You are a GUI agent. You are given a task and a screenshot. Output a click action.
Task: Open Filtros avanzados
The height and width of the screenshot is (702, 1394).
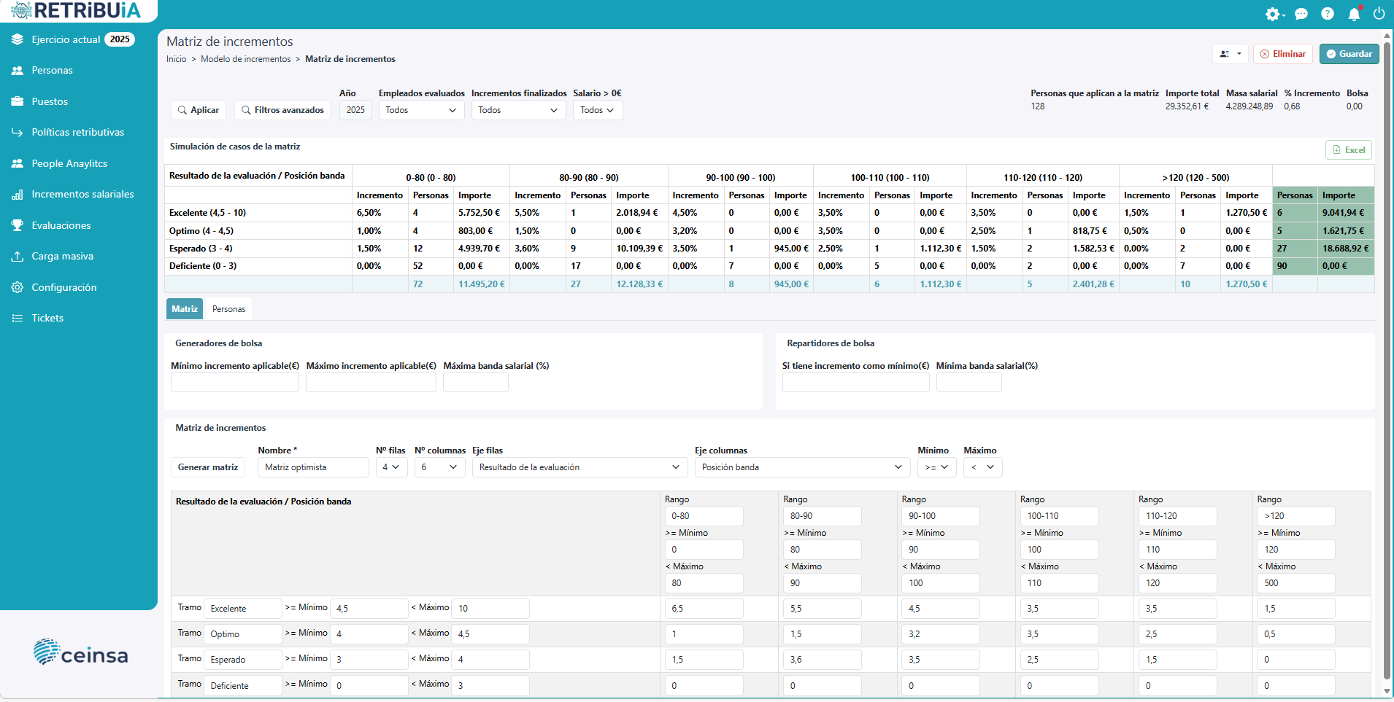point(283,110)
